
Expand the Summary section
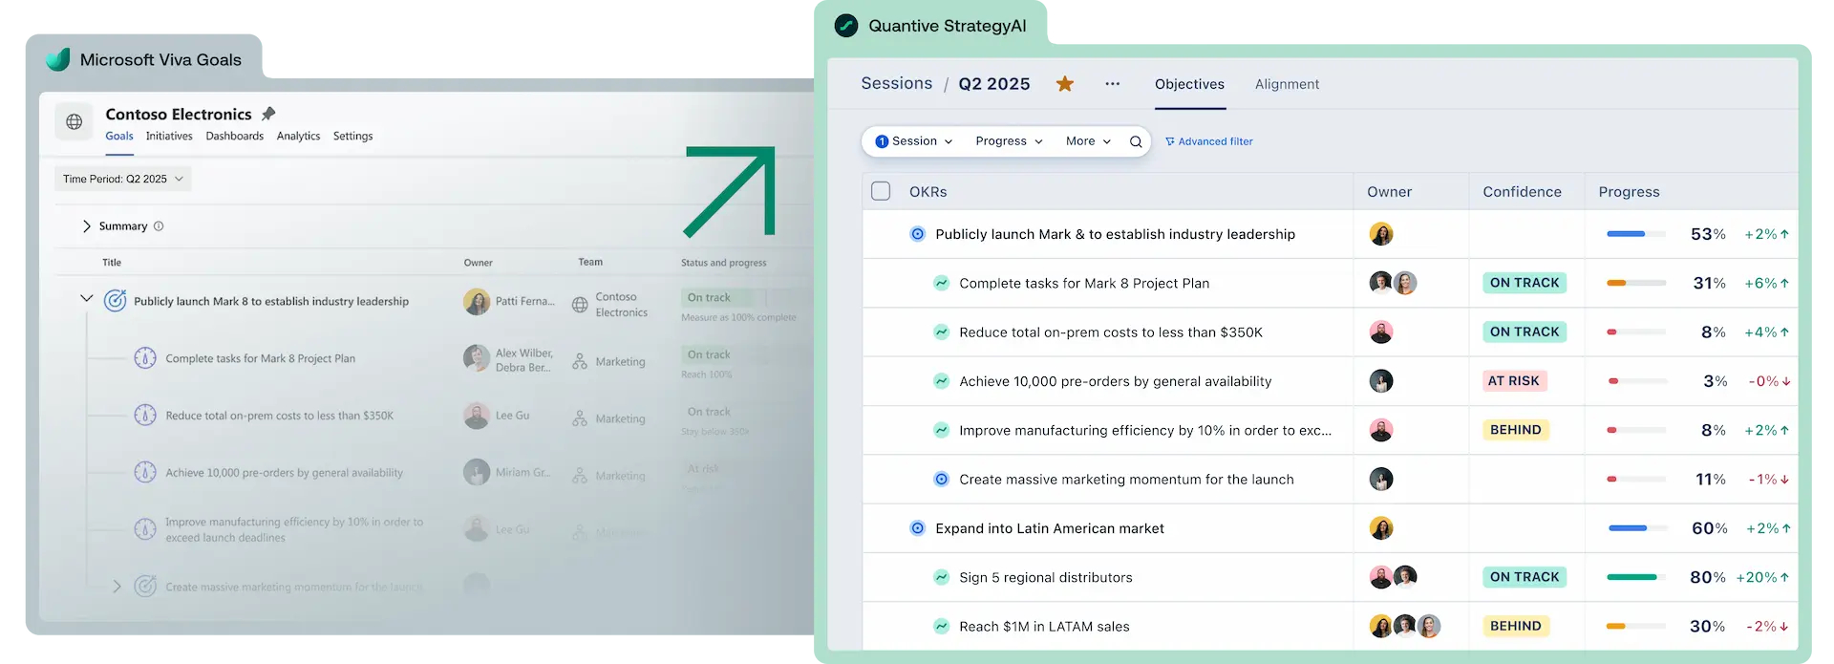(87, 226)
